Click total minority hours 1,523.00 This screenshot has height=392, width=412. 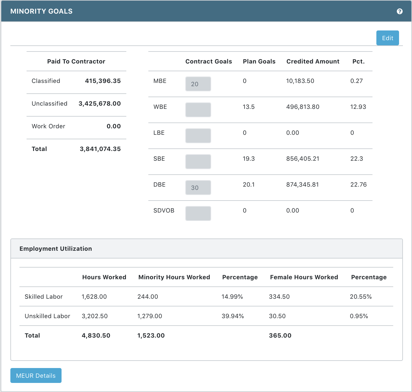pos(151,336)
